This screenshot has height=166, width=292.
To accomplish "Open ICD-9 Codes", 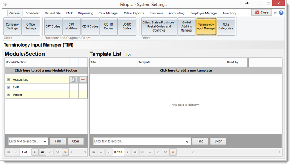I will tap(90, 26).
